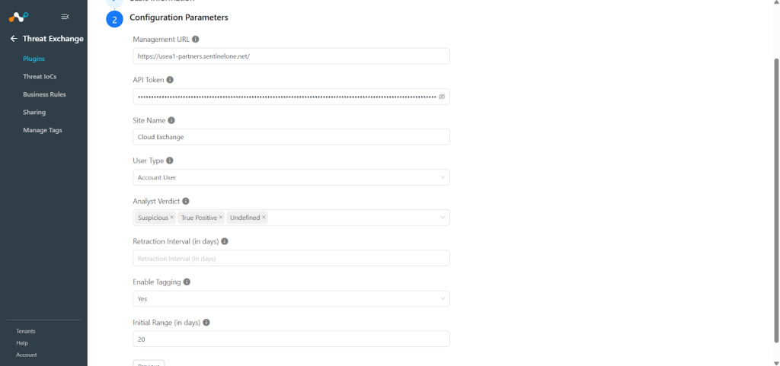780x366 pixels.
Task: Remove the True Positive verdict tag
Action: click(221, 218)
